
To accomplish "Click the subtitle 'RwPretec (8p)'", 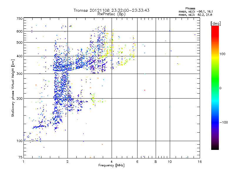I will click(x=111, y=14).
